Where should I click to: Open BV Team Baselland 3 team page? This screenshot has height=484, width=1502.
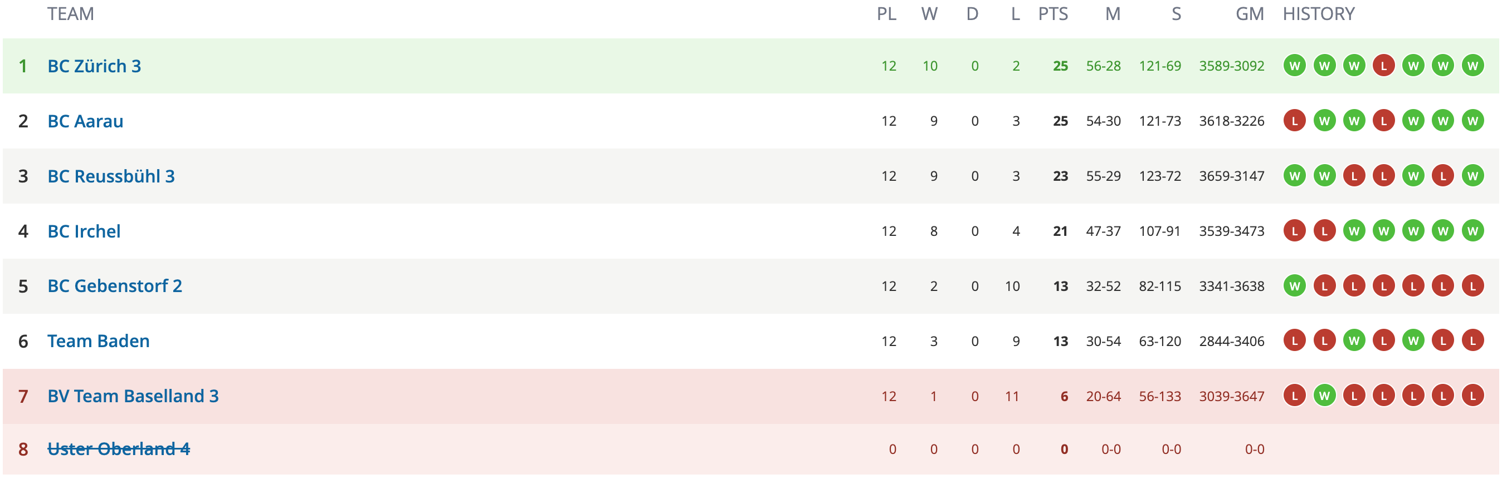pos(133,396)
